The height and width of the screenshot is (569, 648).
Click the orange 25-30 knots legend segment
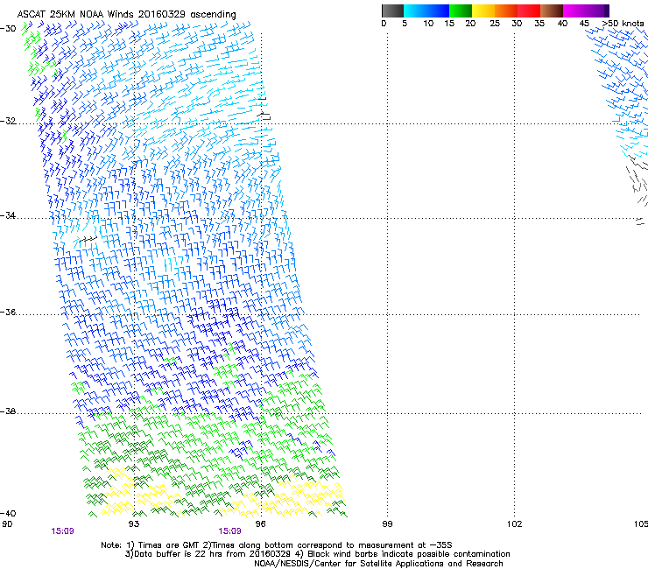coord(506,11)
